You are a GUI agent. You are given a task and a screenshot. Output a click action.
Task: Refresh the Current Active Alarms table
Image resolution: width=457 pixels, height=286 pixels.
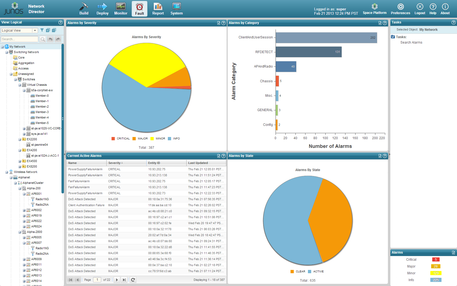click(x=133, y=280)
